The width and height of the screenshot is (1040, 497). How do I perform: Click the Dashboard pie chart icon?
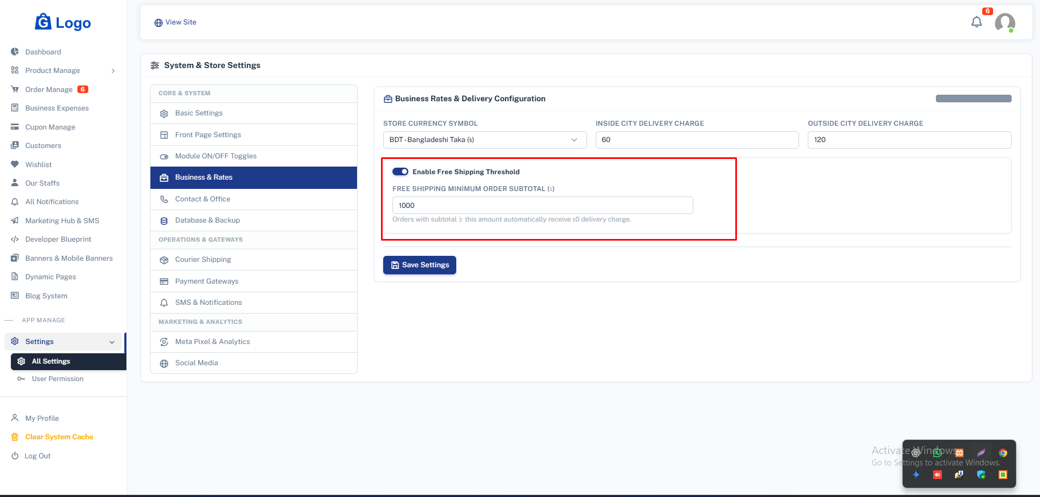(x=15, y=52)
